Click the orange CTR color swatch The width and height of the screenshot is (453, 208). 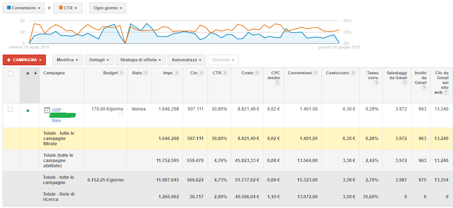[61, 8]
